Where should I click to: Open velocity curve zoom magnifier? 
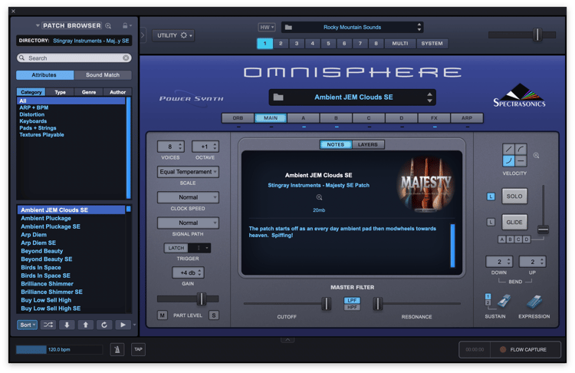click(536, 156)
